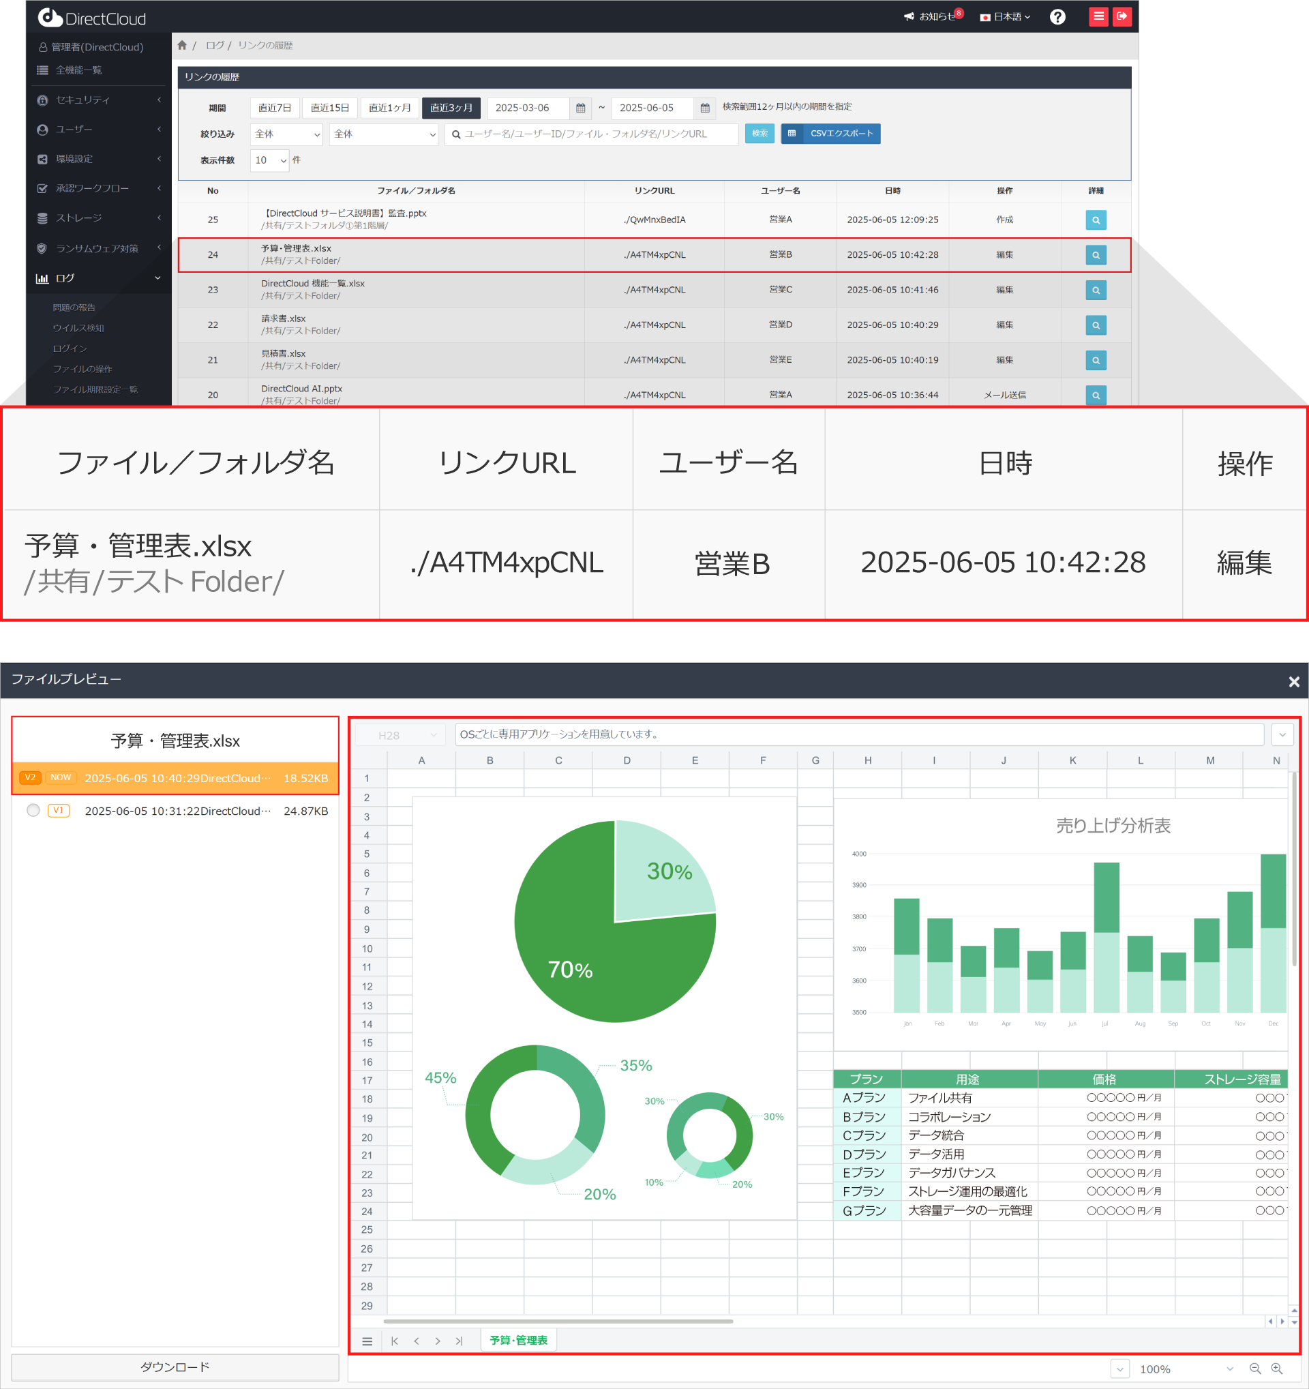The height and width of the screenshot is (1389, 1309).
Task: Open the 表示件数 count dropdown
Action: [269, 161]
